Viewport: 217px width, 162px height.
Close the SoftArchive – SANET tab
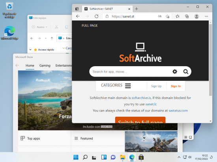(x=129, y=9)
